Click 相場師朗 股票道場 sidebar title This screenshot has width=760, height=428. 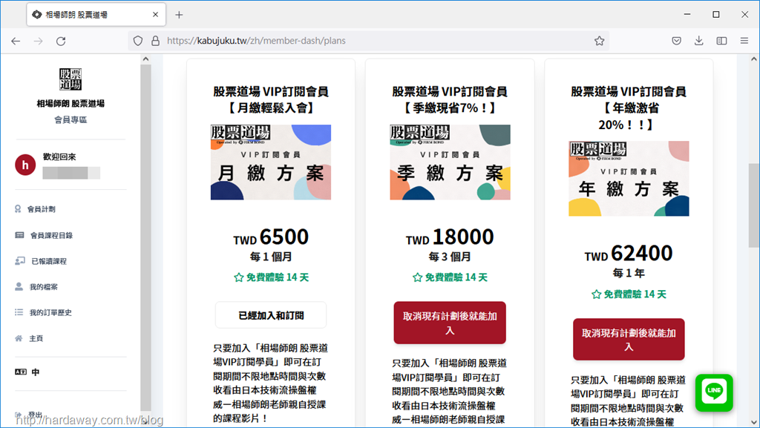[x=71, y=104]
